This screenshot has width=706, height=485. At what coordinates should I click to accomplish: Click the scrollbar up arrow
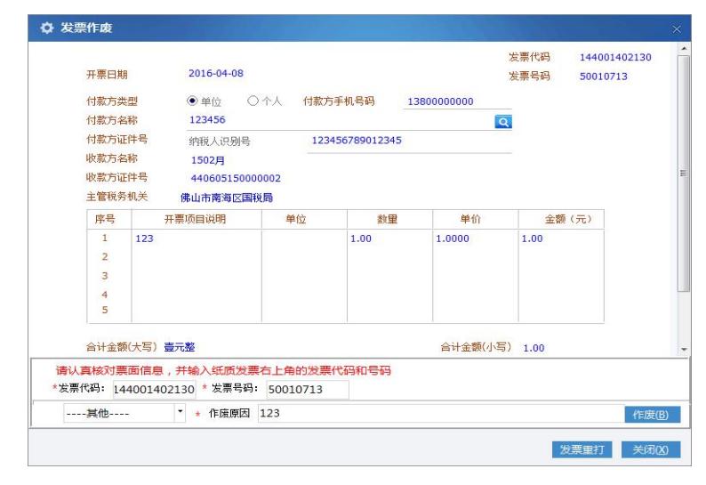coord(684,48)
